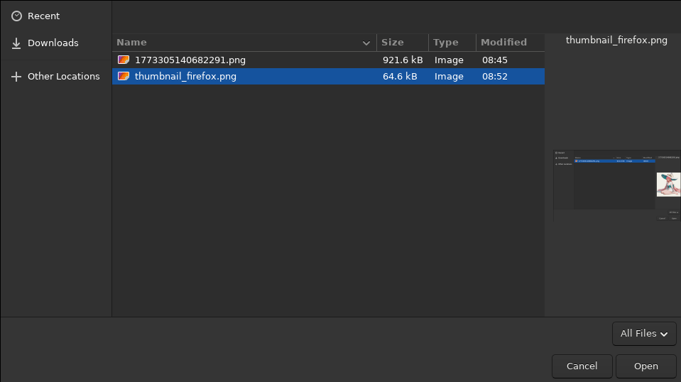Click the Image type cell of thumbnail_firefox.png

click(449, 77)
